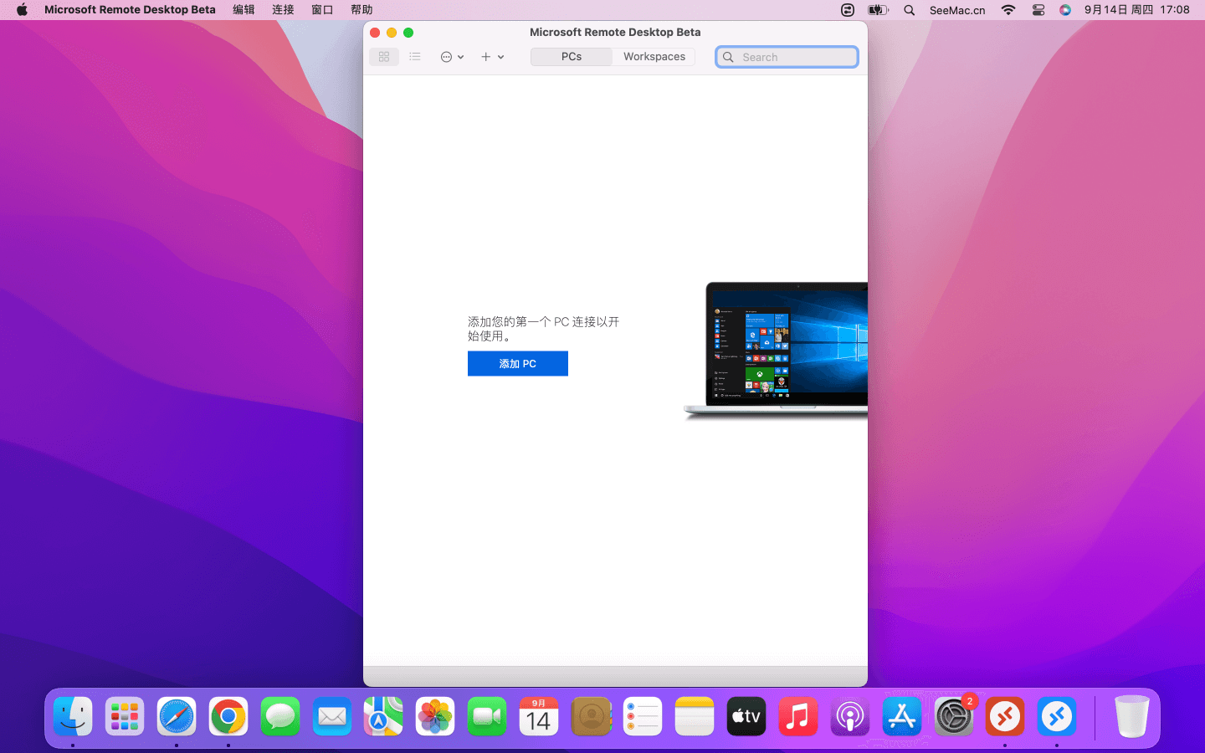Open blue Remote Desktop Dock icon

[1057, 717]
